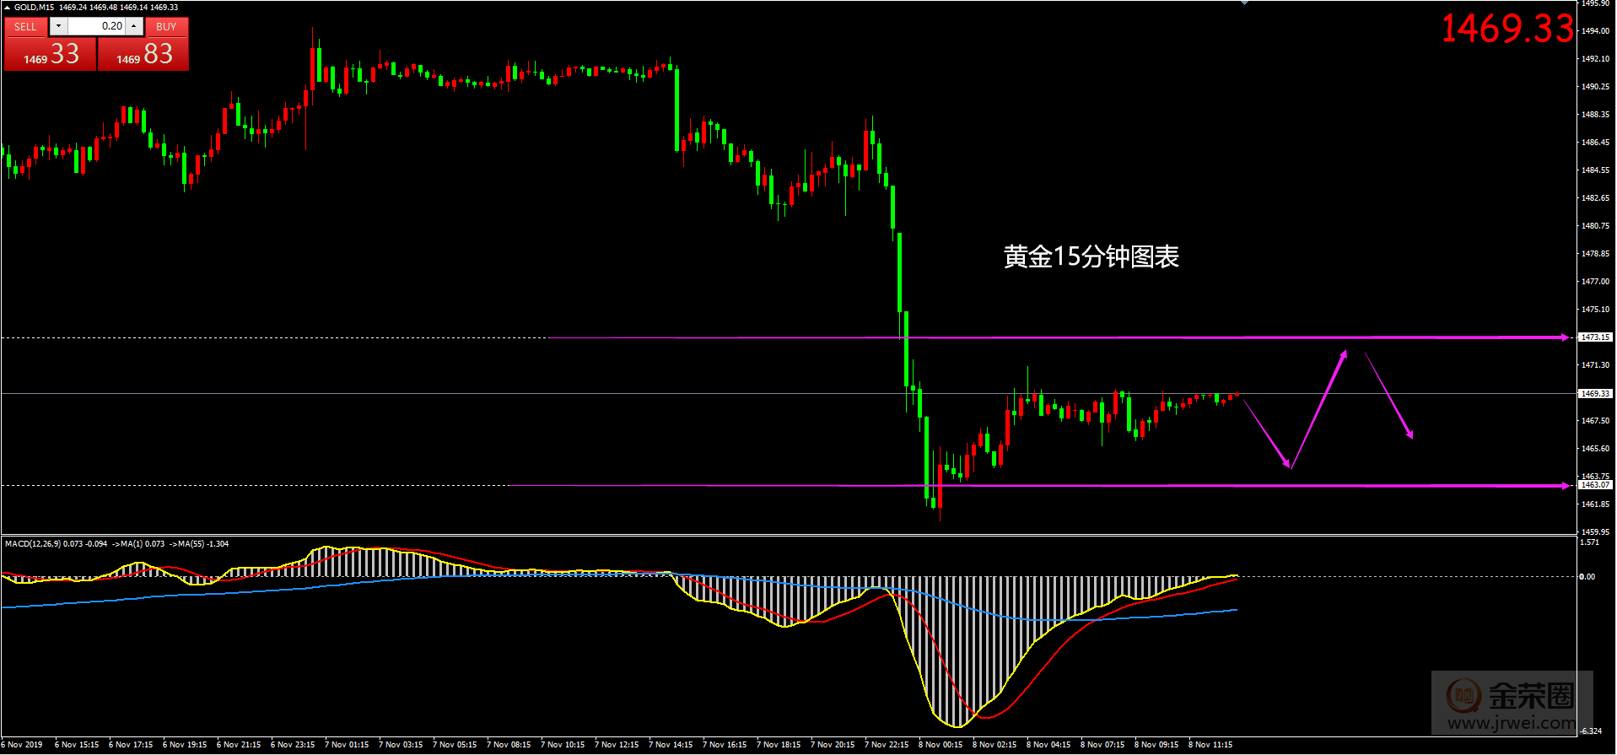Click the -6.324 MACD scale value

coord(1591,731)
